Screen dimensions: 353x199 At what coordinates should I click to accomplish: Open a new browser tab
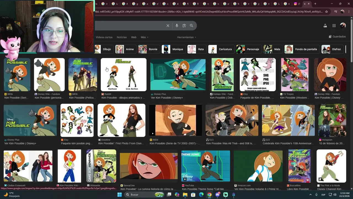315,4
